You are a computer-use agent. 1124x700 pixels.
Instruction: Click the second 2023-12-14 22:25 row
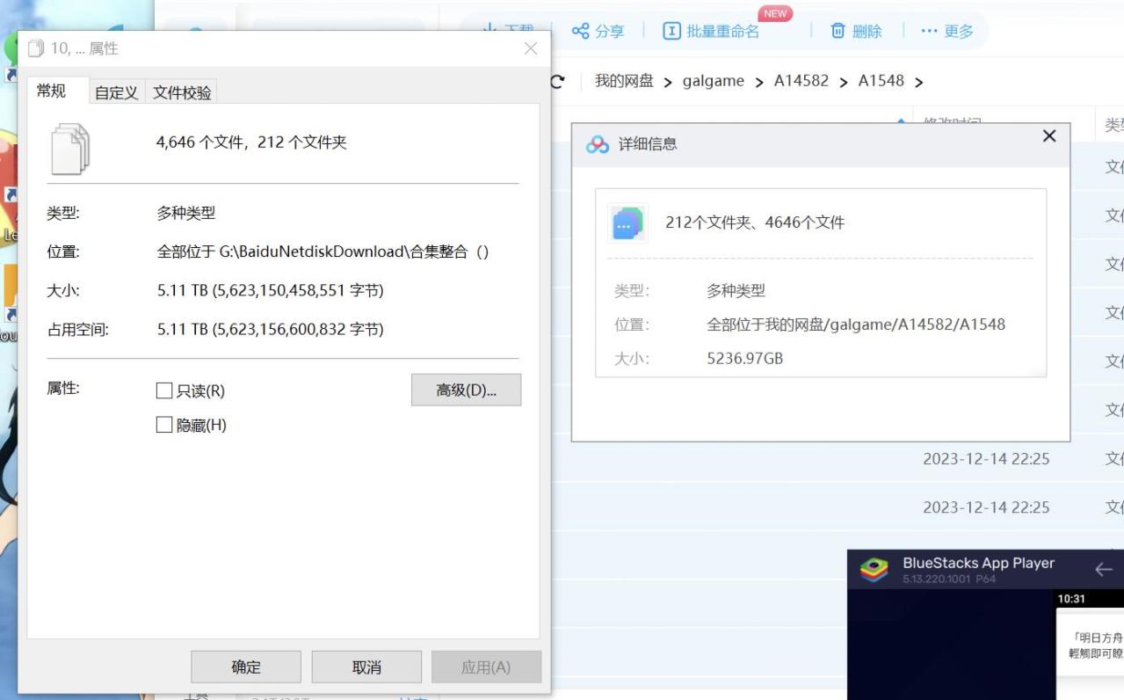pos(986,507)
